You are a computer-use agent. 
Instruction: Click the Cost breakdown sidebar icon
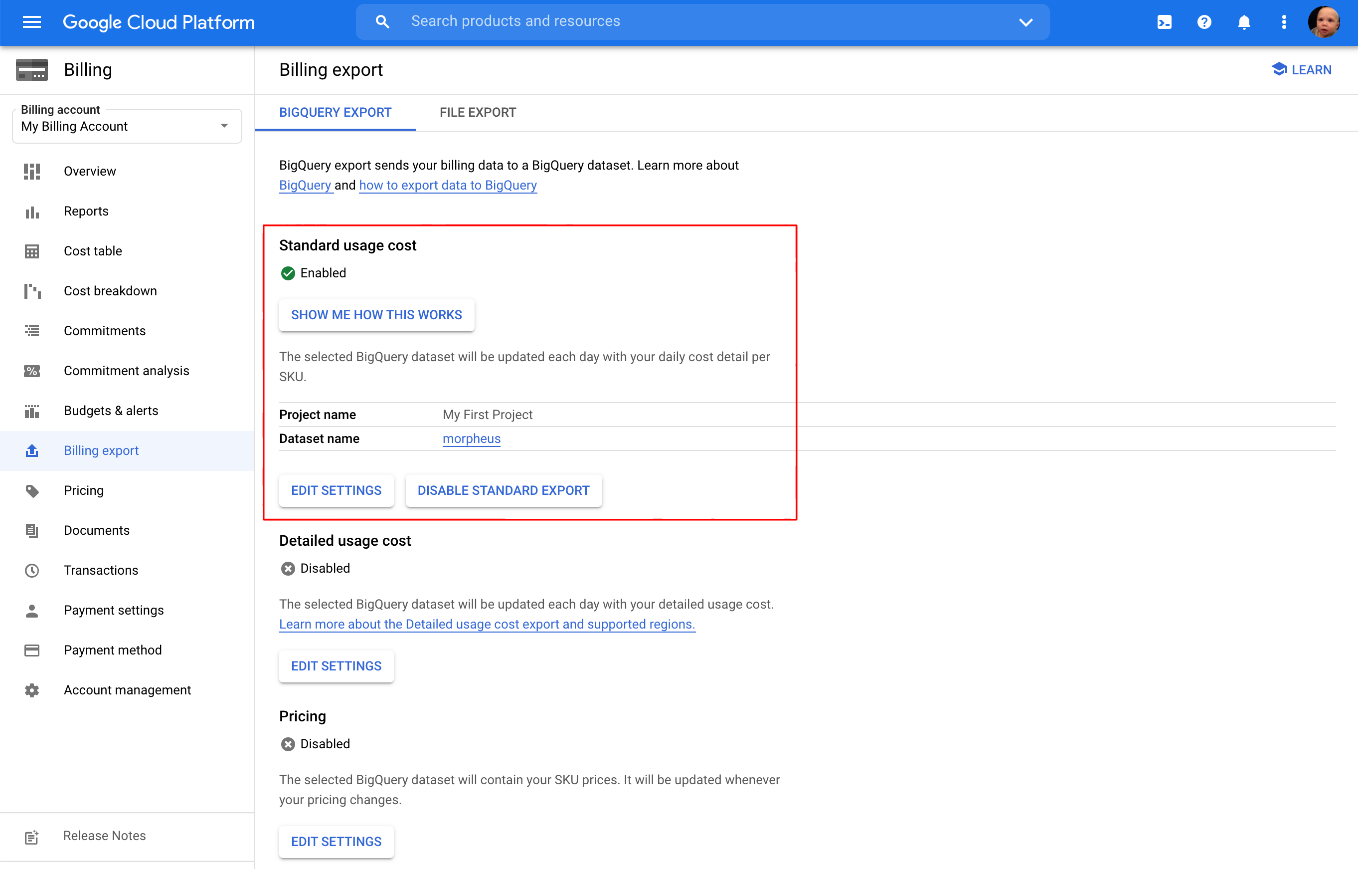[x=32, y=291]
